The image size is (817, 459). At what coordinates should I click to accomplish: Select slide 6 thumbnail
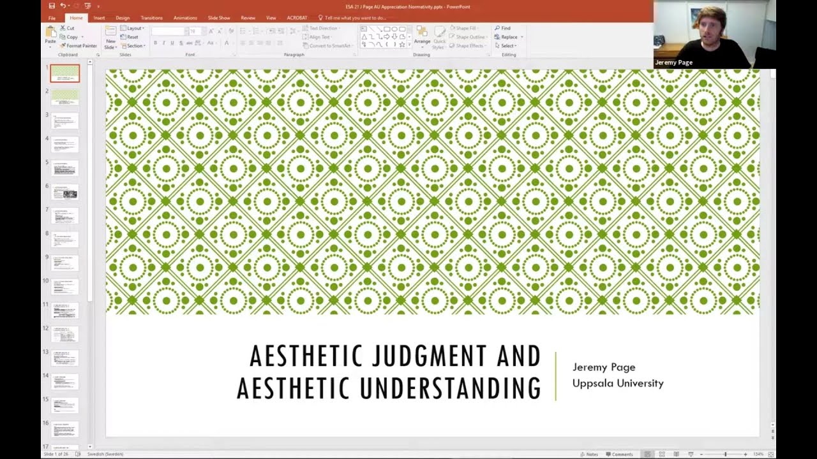tap(65, 191)
